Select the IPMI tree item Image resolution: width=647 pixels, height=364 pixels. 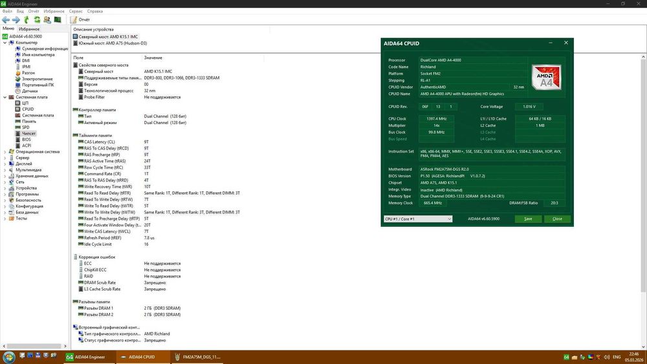click(x=27, y=67)
